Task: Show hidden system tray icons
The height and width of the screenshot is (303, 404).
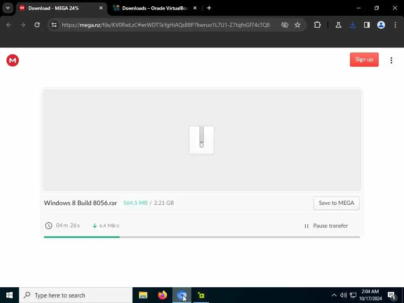Action: point(334,295)
